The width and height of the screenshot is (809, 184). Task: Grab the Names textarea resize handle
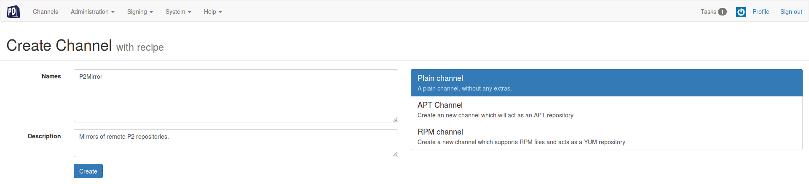click(x=395, y=119)
